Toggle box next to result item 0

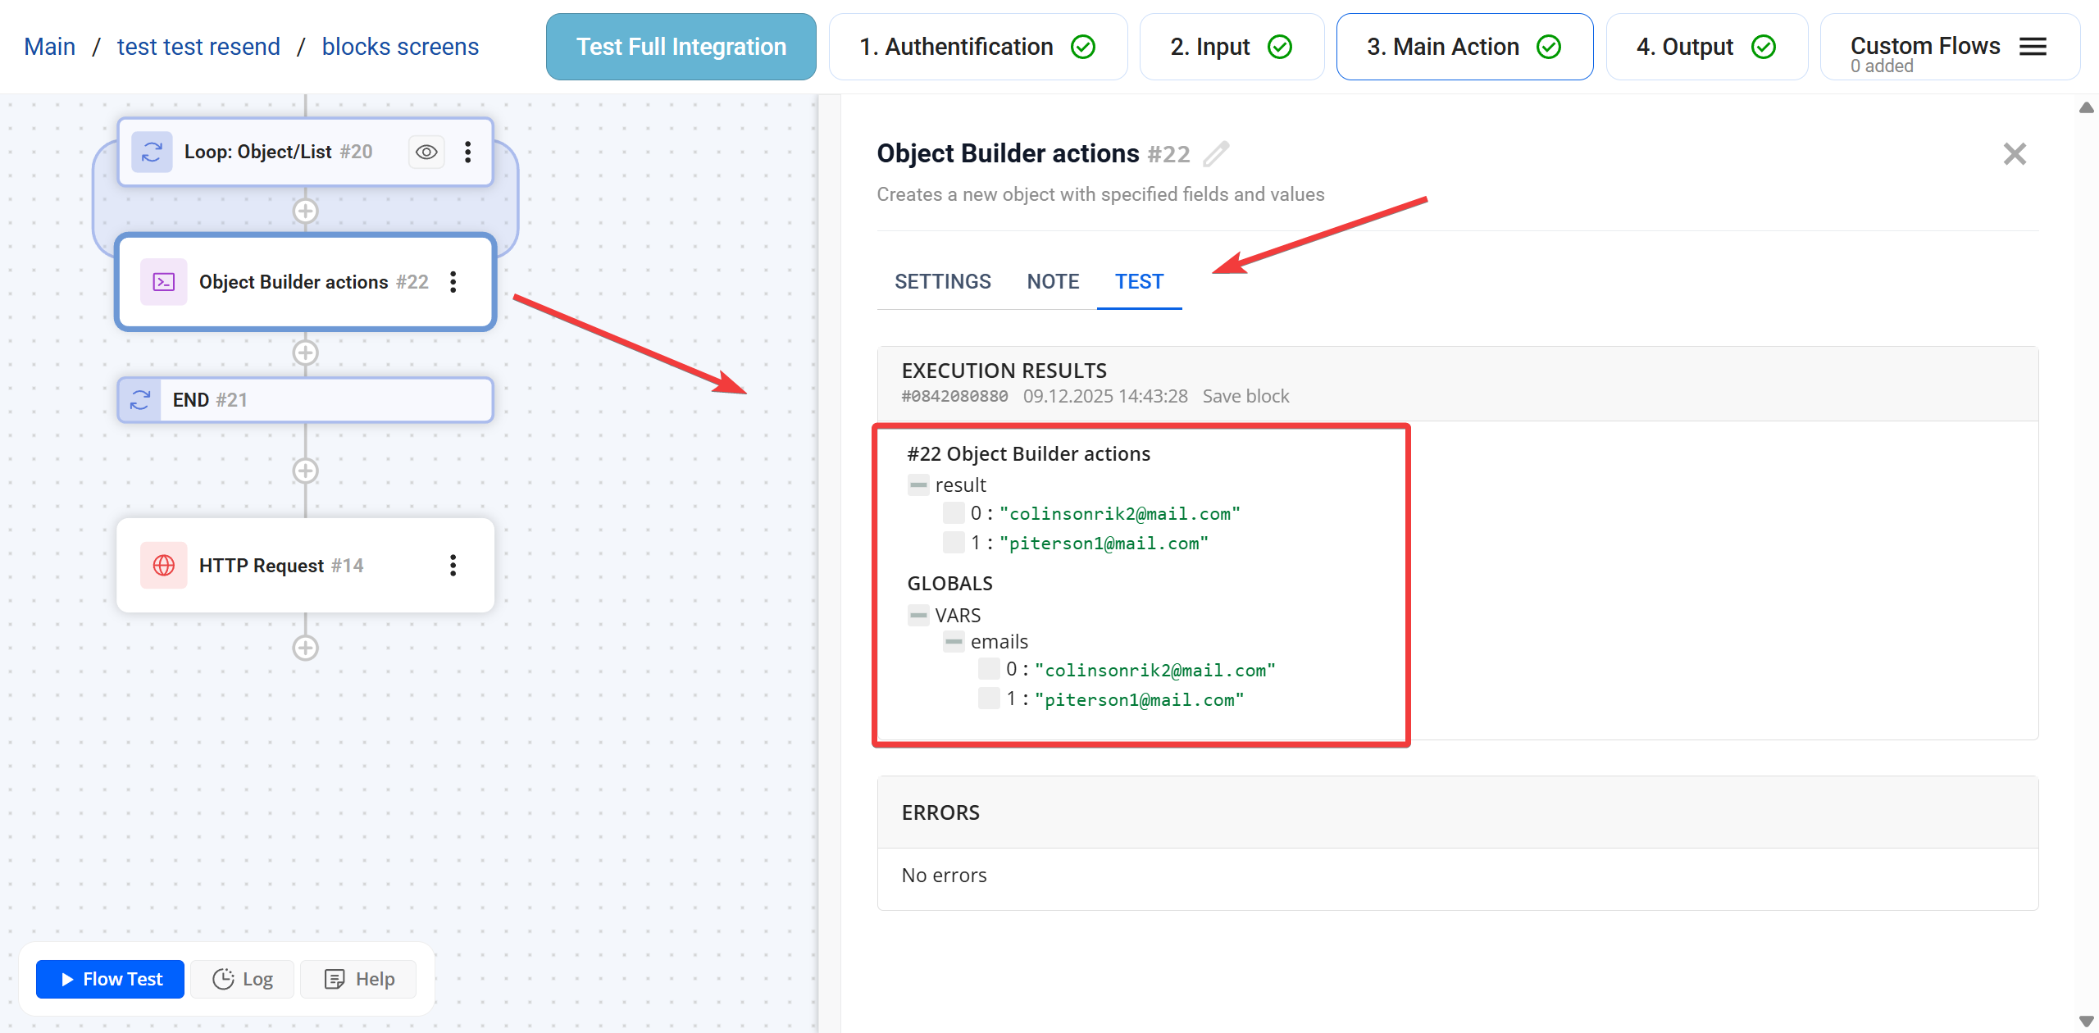click(x=954, y=513)
